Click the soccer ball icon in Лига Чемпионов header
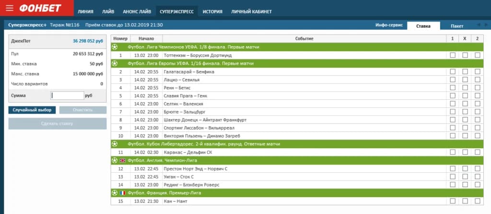 115,47
